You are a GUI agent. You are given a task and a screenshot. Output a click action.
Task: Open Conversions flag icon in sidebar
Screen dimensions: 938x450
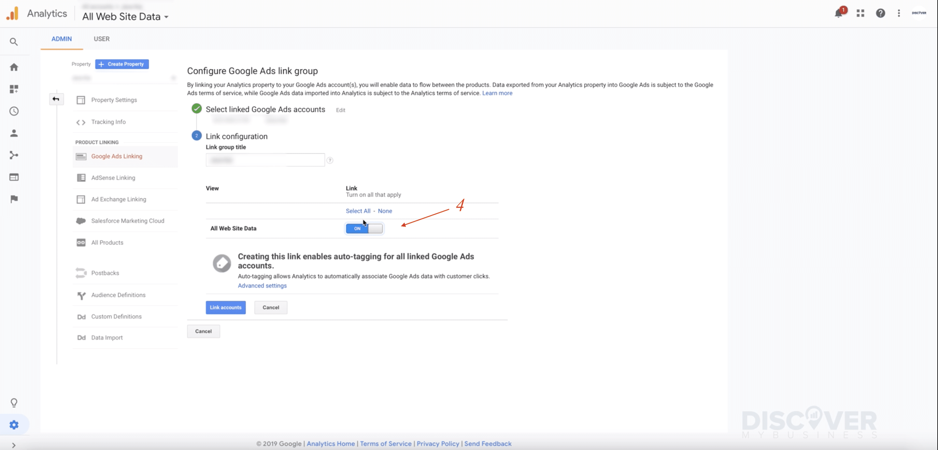point(14,199)
